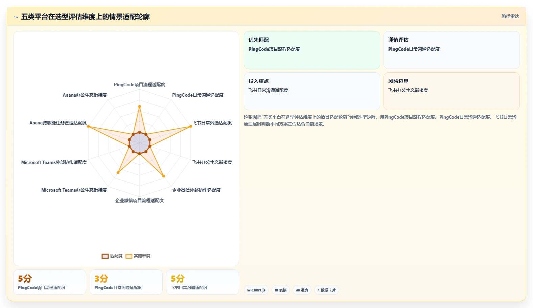Viewport: 533px width, 308px height.
Task: Select the 谨慎评估 card
Action: point(451,50)
